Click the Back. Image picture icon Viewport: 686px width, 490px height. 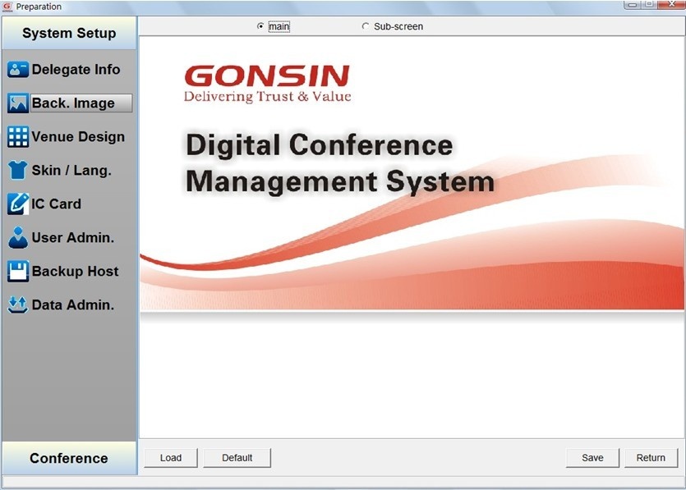tap(18, 103)
